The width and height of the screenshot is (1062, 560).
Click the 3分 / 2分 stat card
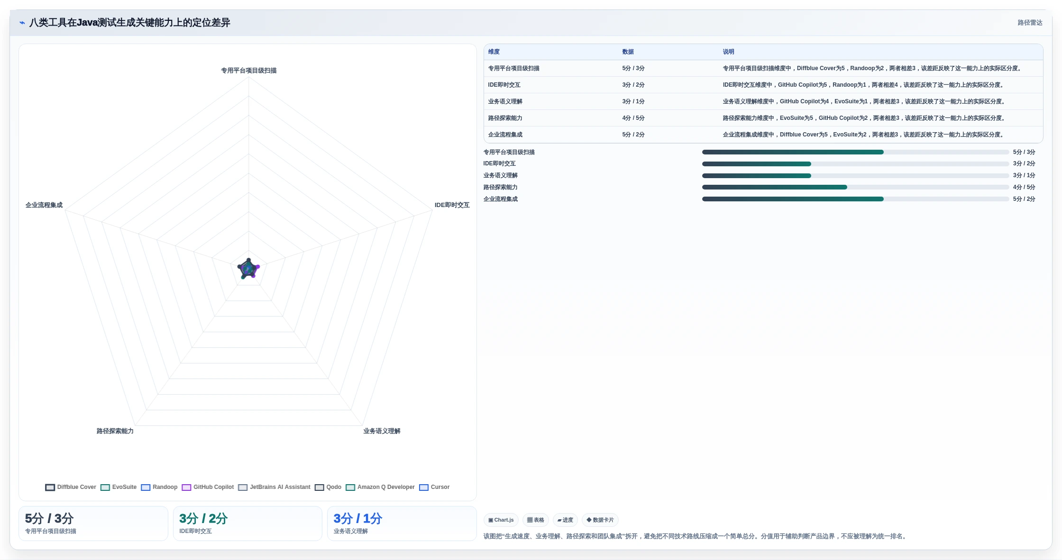[x=247, y=524]
